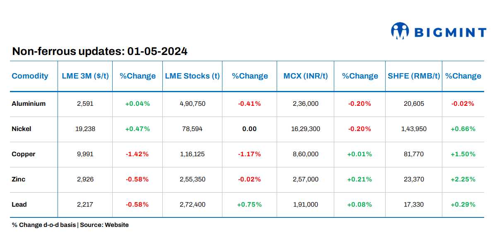Click the Copper LME change value -1.42%

pyautogui.click(x=138, y=154)
